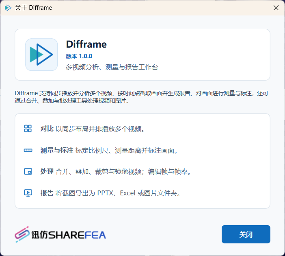
Task: Click the large Difframe app logo
Action: tap(41, 55)
